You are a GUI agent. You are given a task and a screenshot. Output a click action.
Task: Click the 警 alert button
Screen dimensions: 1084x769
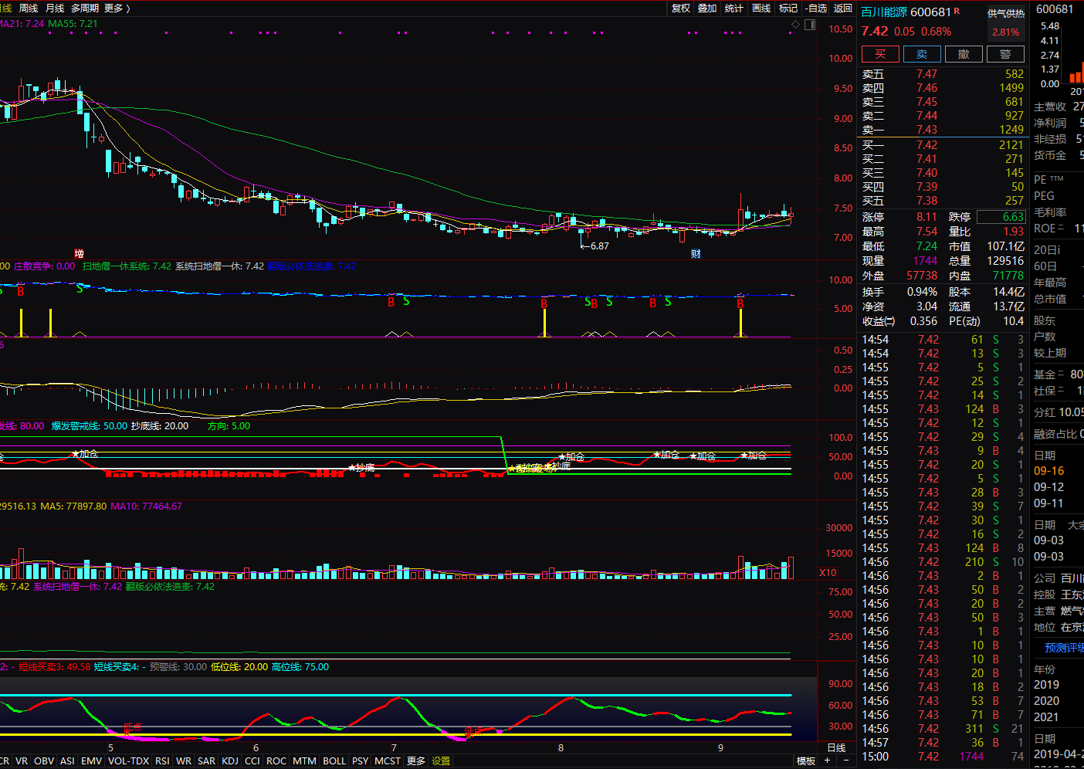coord(1005,54)
